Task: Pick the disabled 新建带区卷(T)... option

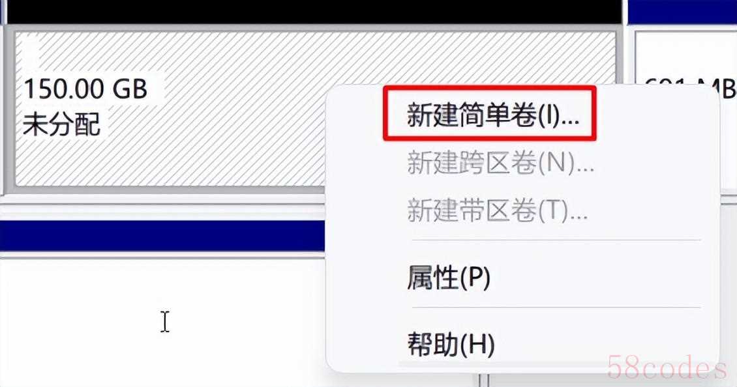Action: [x=497, y=210]
